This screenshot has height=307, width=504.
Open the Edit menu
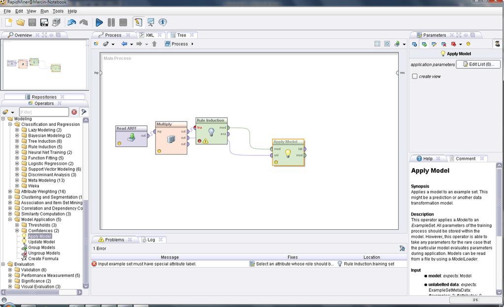(x=19, y=11)
